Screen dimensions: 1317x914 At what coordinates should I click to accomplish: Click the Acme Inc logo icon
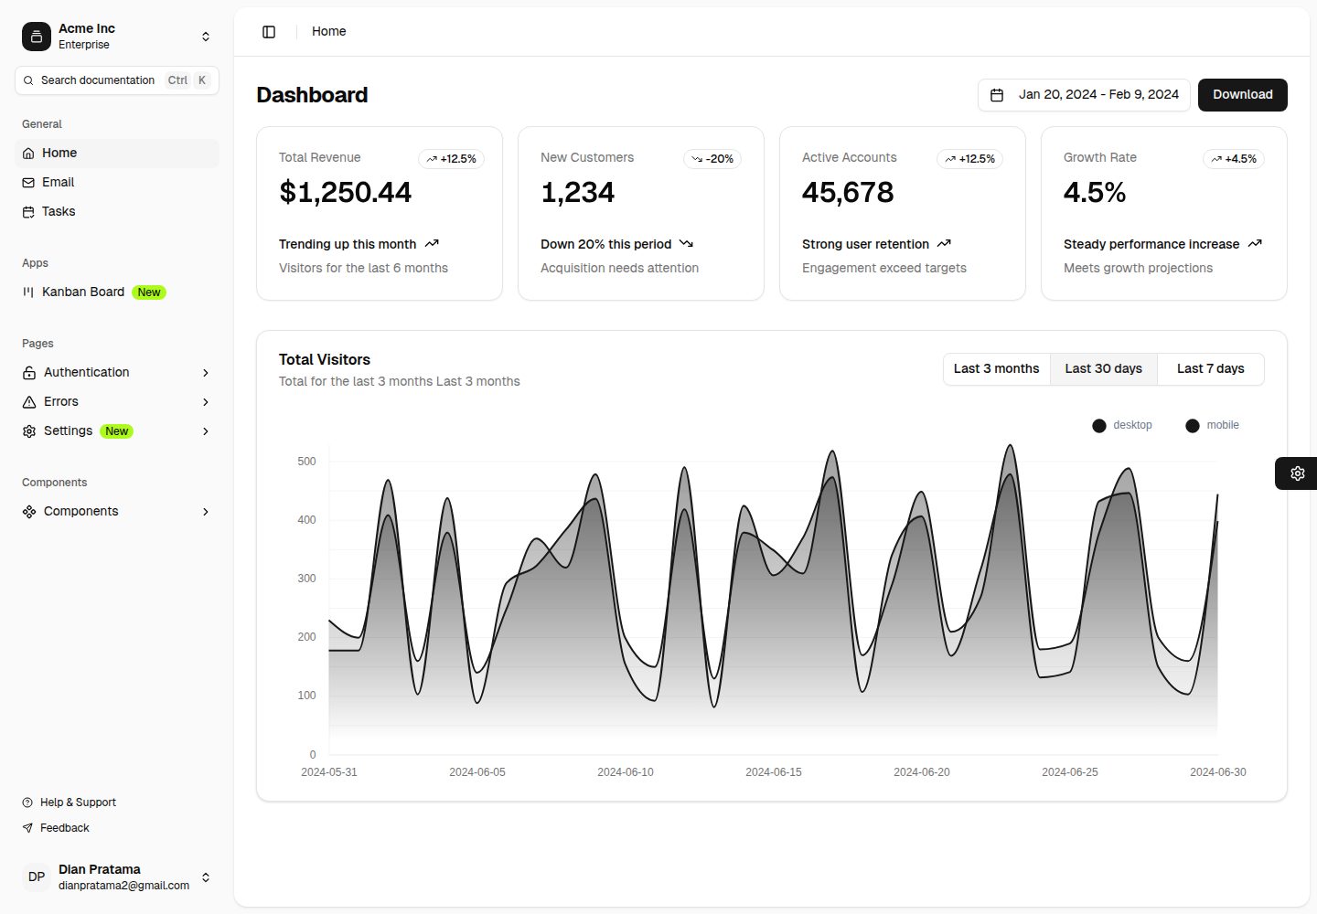point(37,37)
